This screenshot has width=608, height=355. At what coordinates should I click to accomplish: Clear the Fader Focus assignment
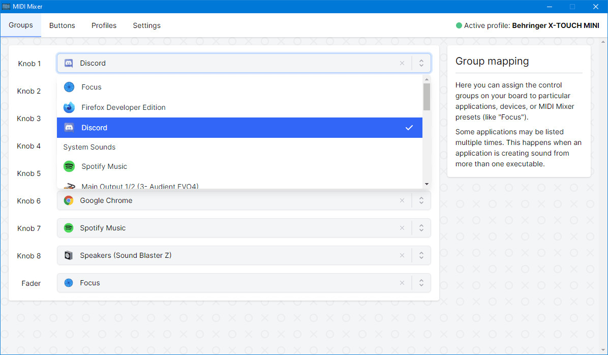pyautogui.click(x=402, y=283)
